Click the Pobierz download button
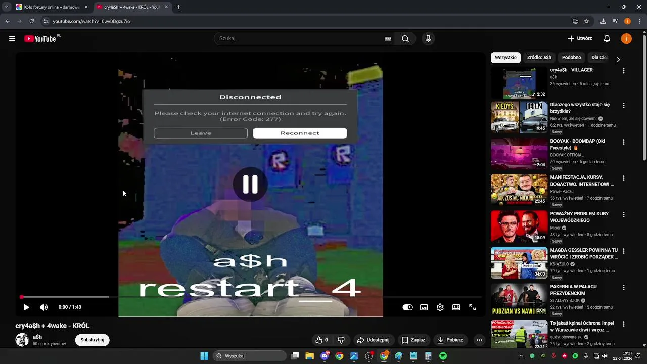 coord(450,340)
